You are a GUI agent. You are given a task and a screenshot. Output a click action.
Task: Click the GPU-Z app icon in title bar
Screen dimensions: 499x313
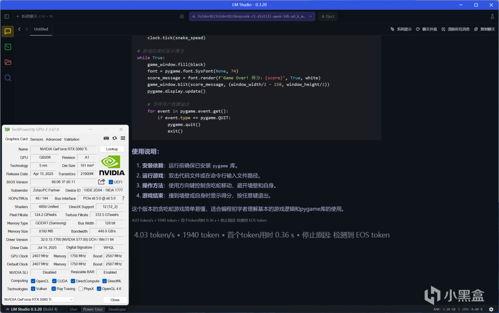tap(7, 129)
